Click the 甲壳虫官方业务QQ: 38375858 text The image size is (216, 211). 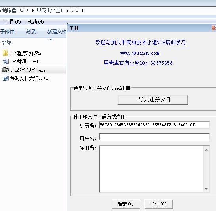click(138, 63)
